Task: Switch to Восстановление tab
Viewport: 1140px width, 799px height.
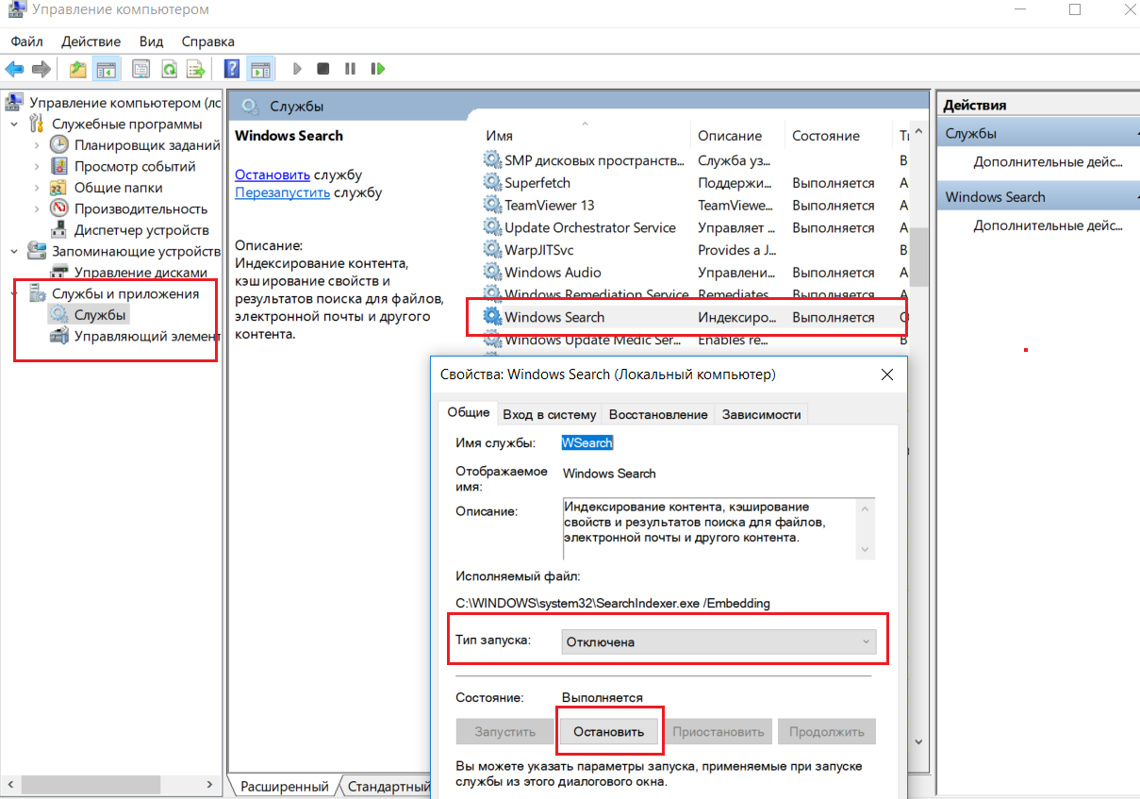Action: [658, 414]
